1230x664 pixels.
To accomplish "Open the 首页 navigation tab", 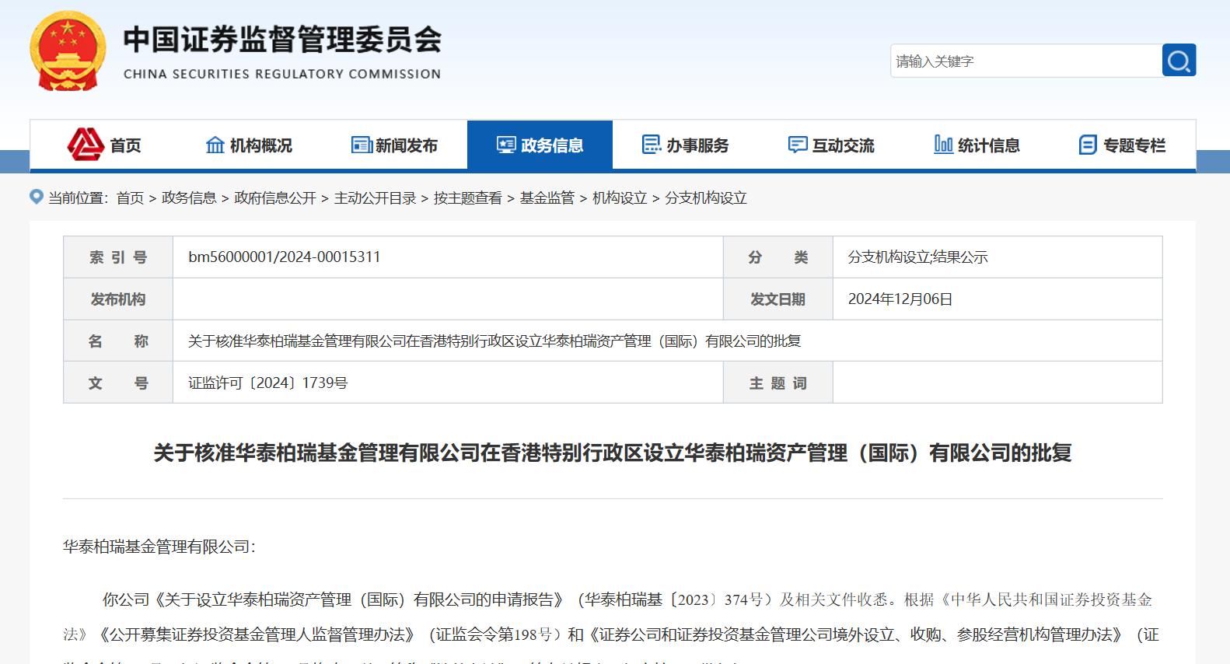I will click(103, 145).
